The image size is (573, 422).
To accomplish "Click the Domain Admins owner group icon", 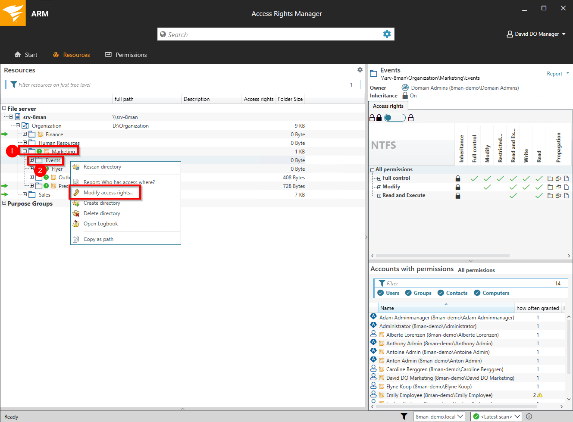I will tap(405, 88).
